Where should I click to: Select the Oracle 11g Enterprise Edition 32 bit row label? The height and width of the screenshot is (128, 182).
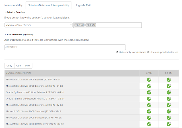(35, 99)
